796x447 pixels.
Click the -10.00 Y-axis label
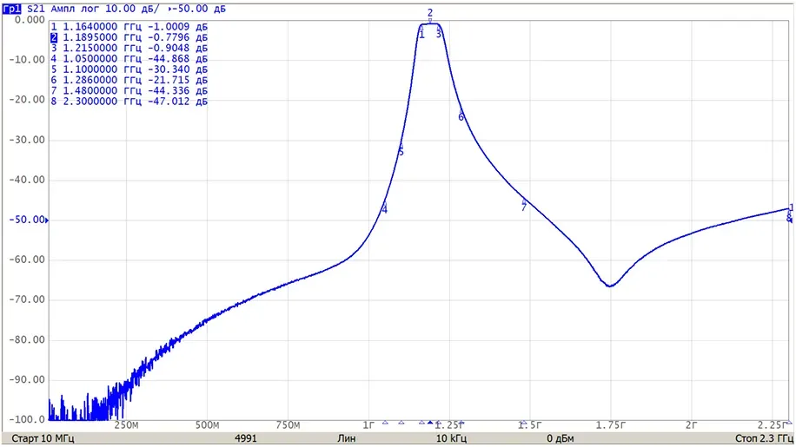pyautogui.click(x=28, y=60)
